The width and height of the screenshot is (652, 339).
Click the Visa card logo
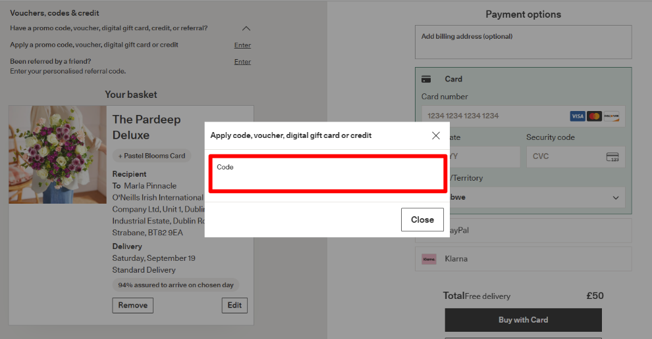click(x=577, y=116)
